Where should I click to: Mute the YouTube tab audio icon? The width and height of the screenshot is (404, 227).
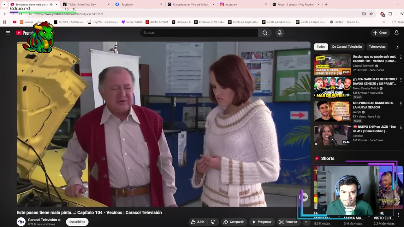(51, 4)
